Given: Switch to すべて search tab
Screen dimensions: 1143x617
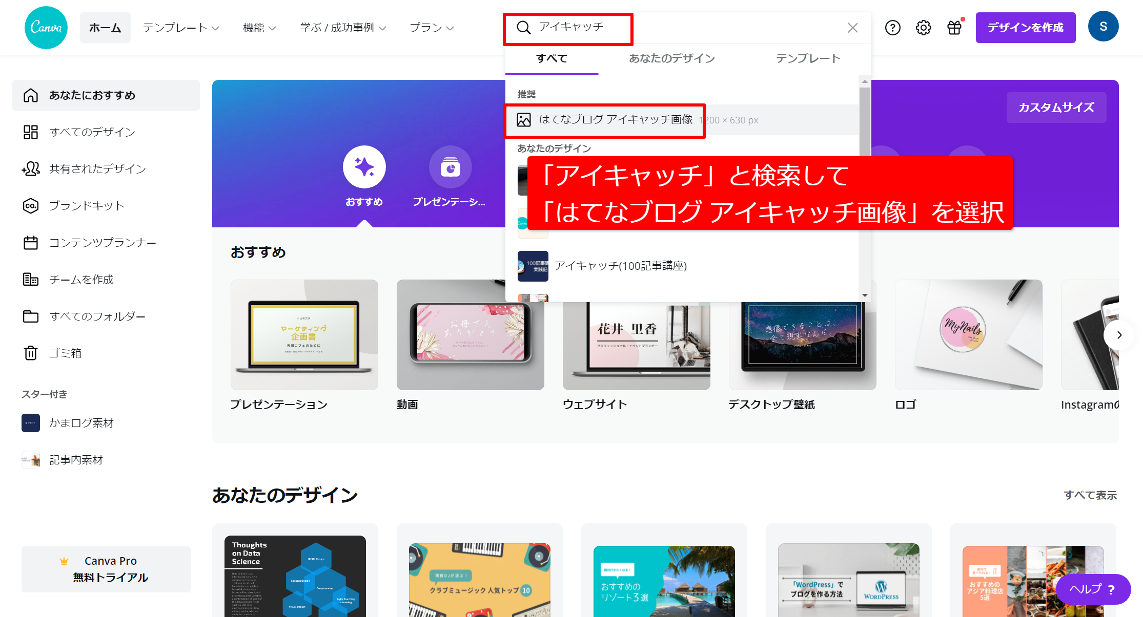Looking at the screenshot, I should 552,58.
